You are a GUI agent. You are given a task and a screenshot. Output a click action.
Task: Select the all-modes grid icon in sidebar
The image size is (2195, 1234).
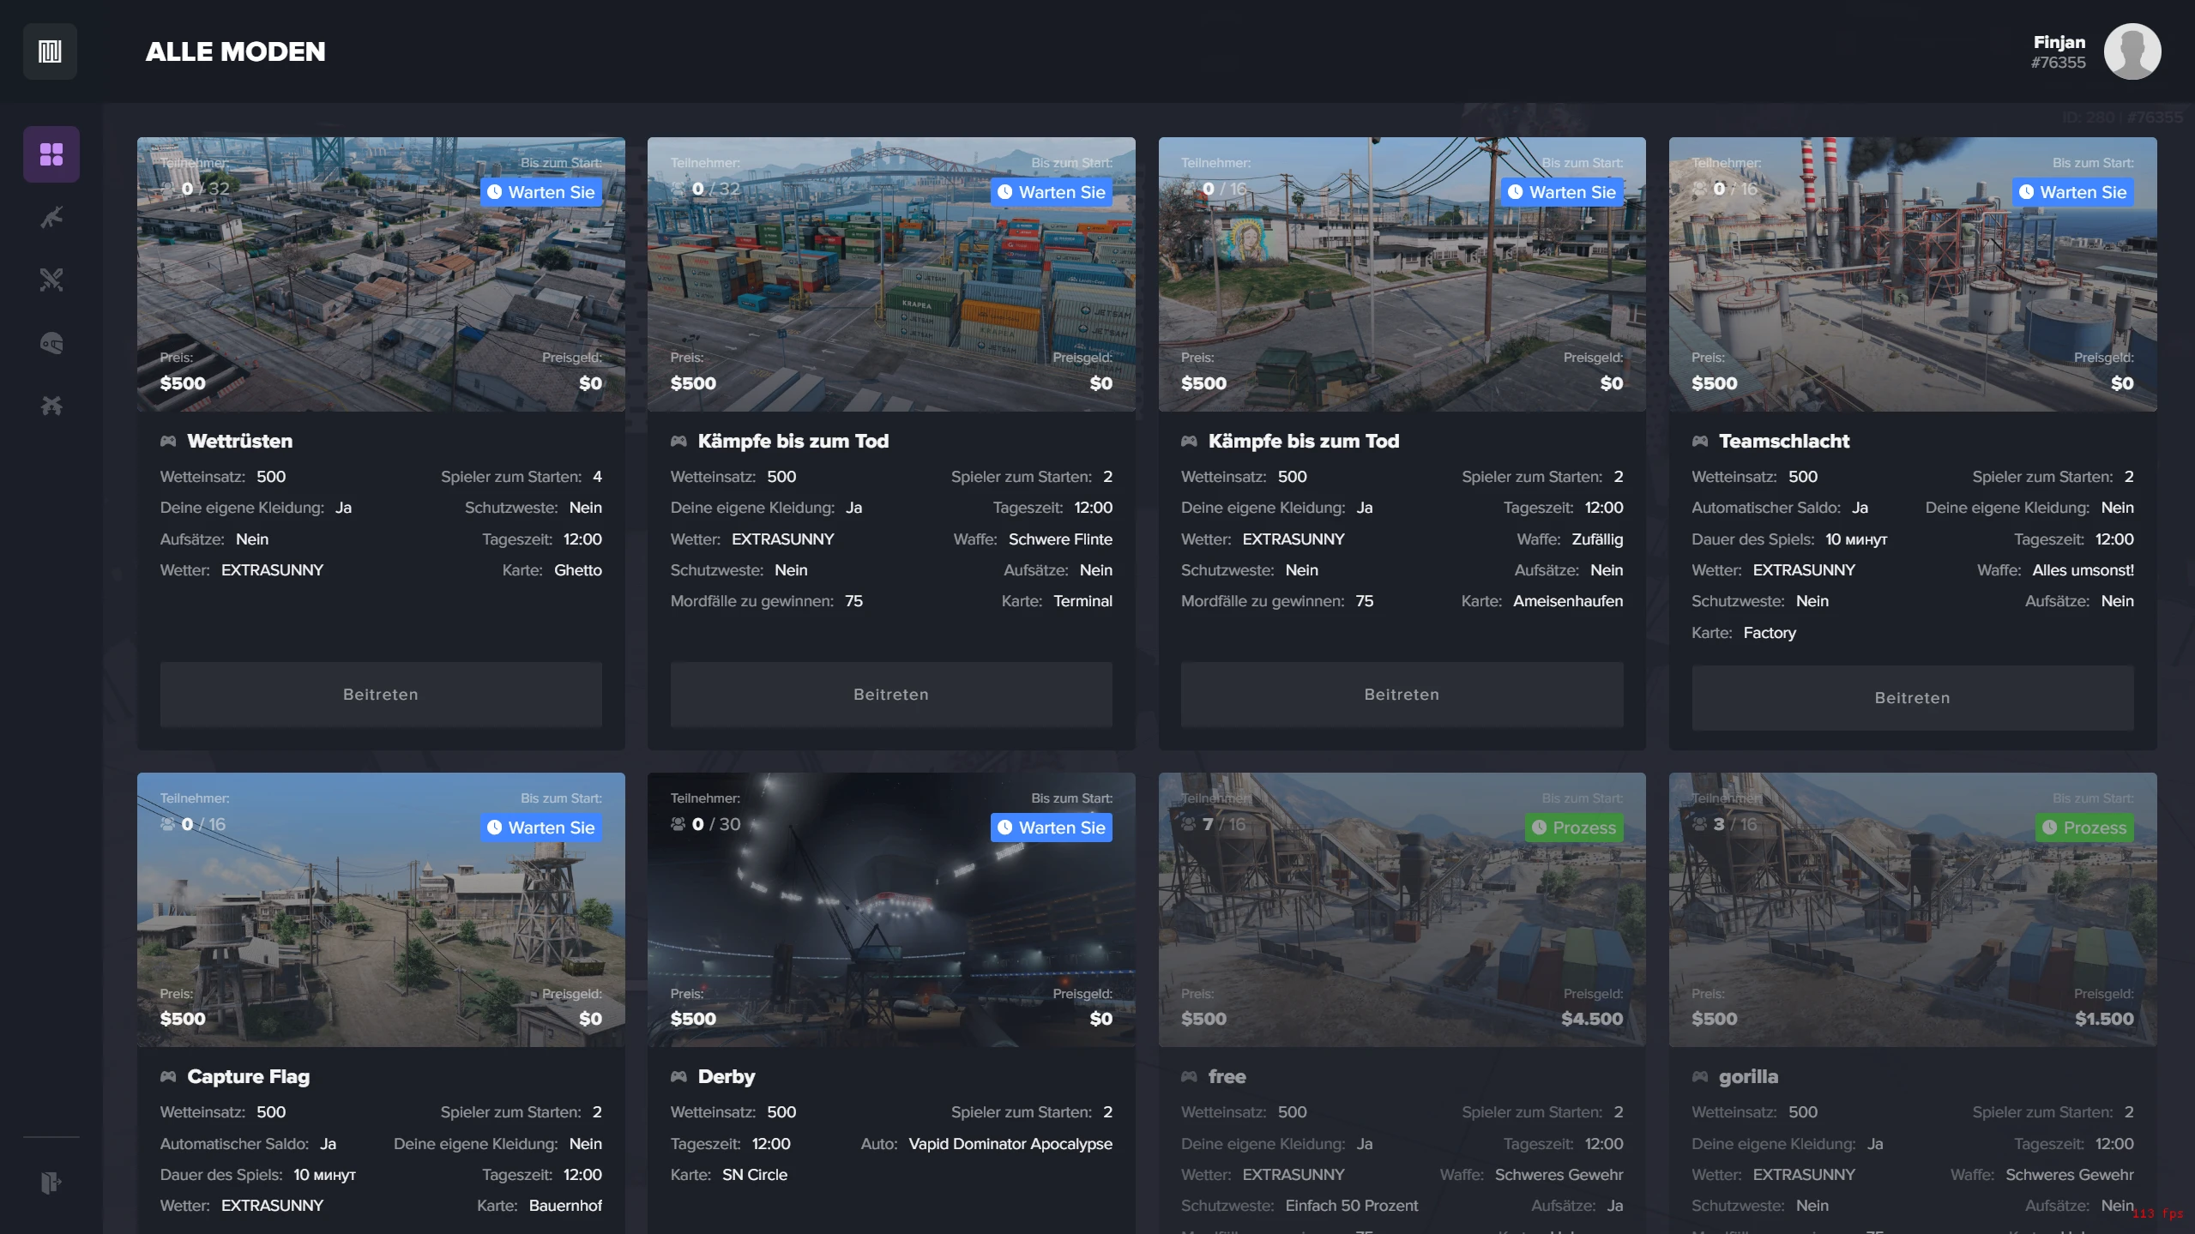pos(51,154)
